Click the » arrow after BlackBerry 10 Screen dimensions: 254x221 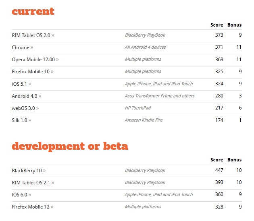coord(44,171)
